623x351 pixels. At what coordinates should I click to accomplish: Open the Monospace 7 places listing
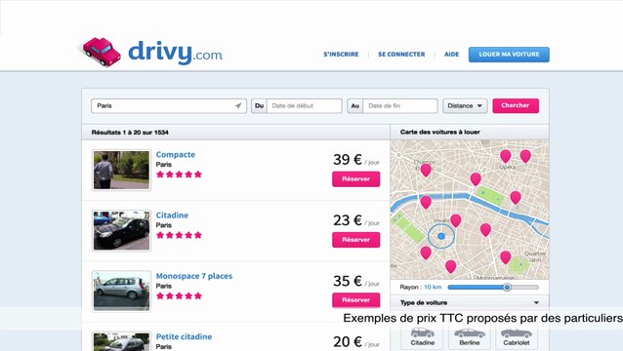[x=194, y=276]
